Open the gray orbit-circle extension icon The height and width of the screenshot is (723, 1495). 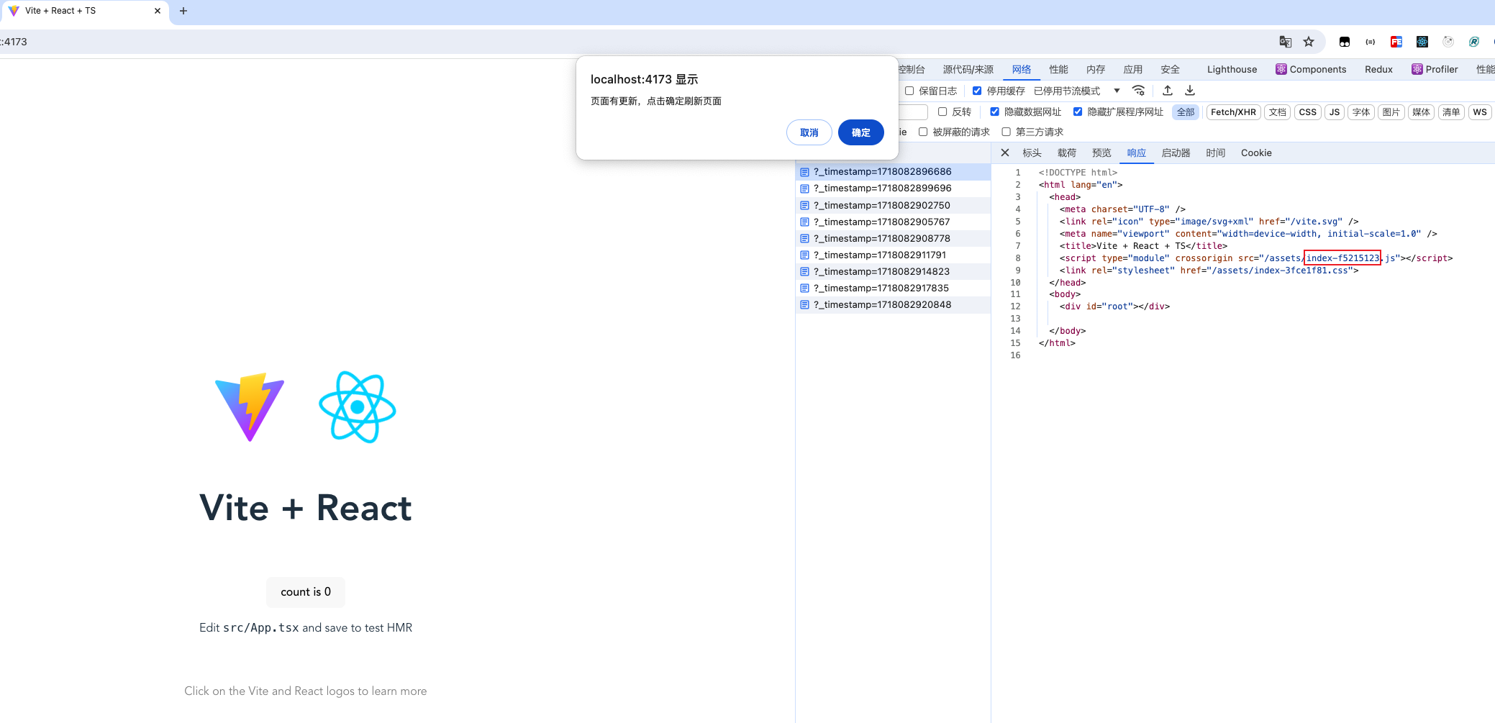pos(1448,42)
